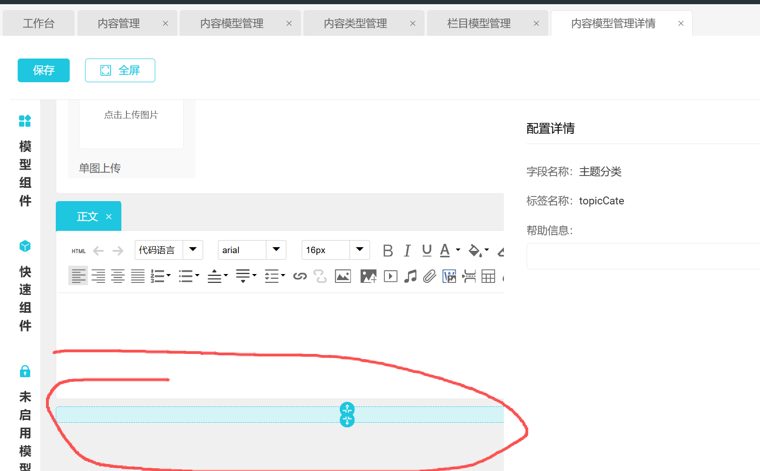Screen dimensions: 760x471
Task: Click the unlink icon
Action: (x=320, y=276)
